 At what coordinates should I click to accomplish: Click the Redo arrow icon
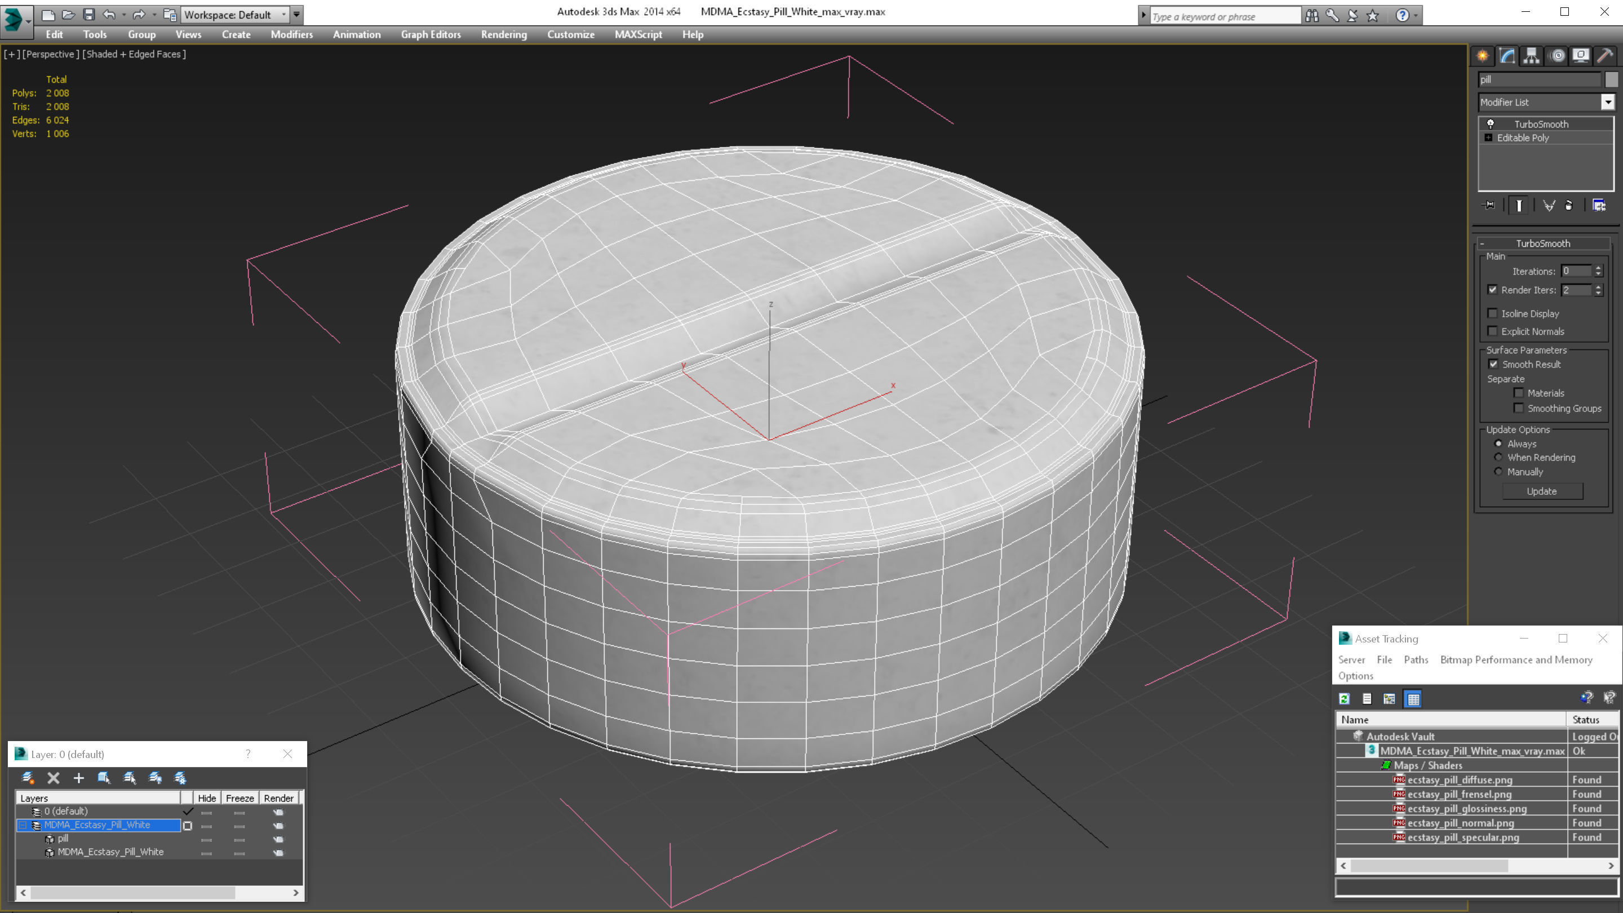pos(139,15)
